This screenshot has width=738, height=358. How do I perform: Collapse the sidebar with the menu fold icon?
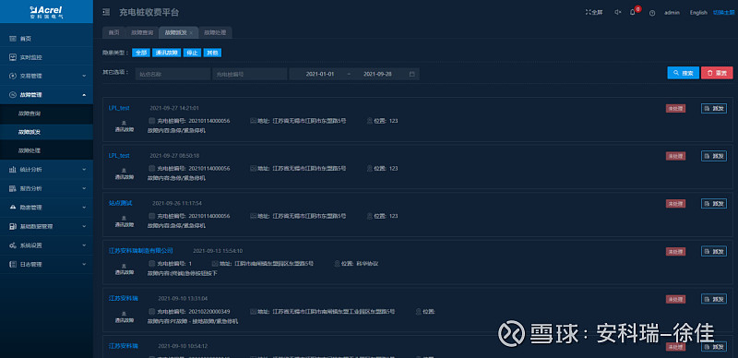point(106,12)
